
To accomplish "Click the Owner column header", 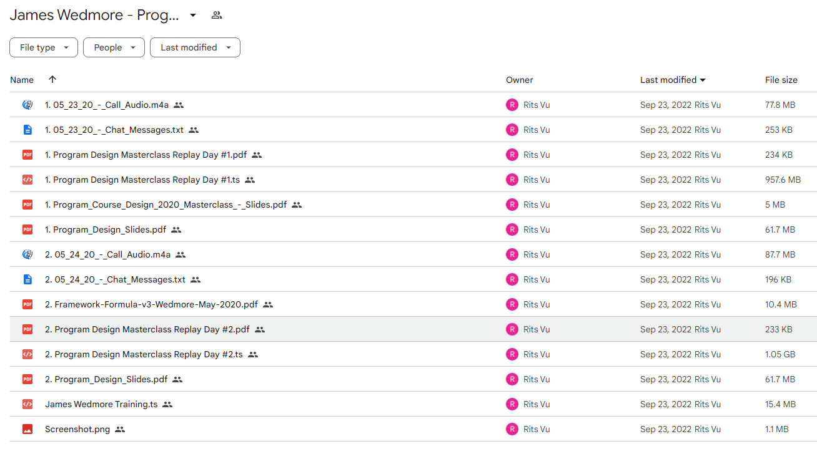I will click(x=520, y=80).
